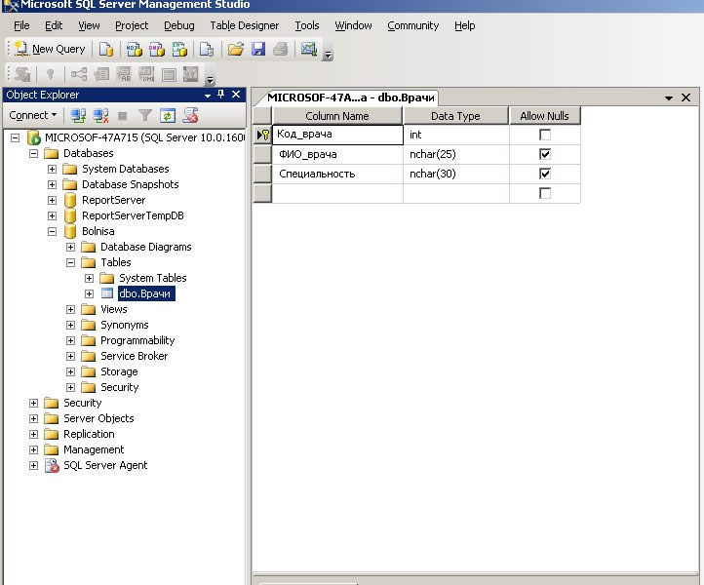
Task: Click the Column Name header
Action: (336, 116)
